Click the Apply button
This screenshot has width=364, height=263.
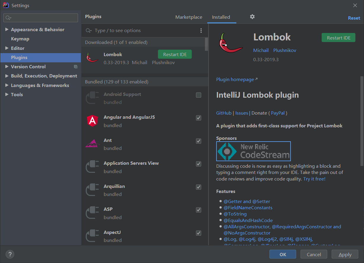345,254
